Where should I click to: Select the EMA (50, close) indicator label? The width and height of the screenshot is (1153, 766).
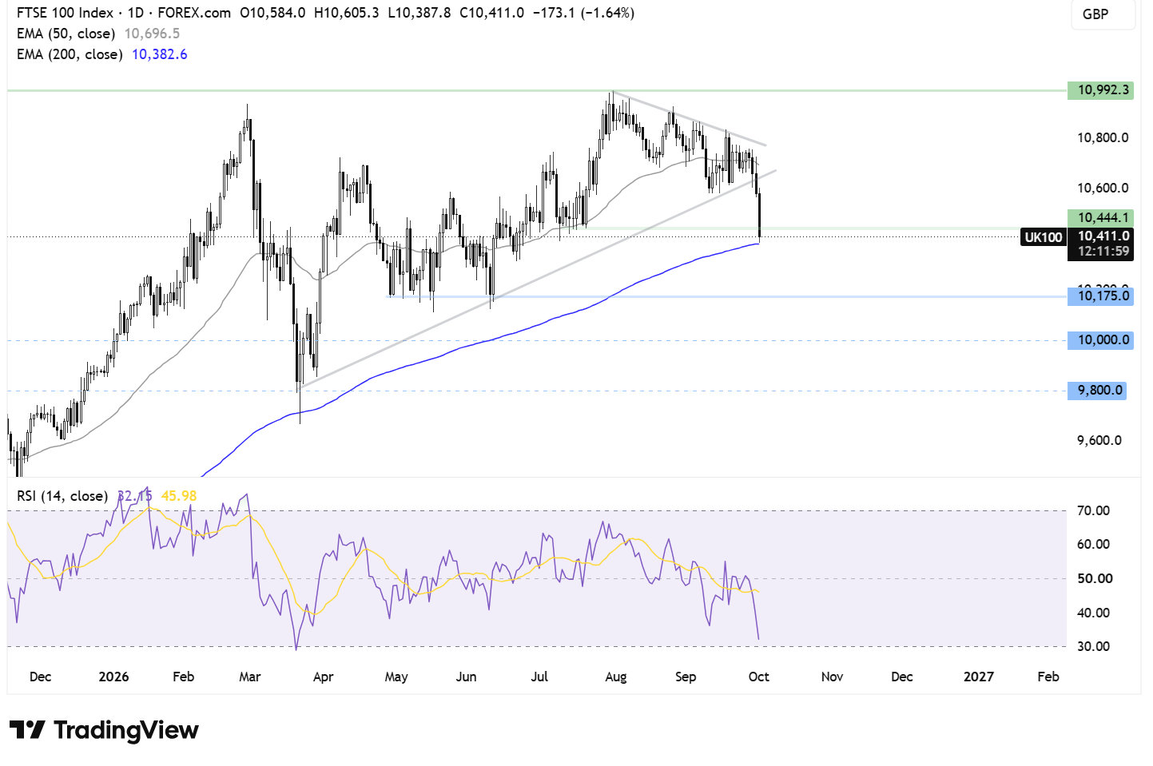pyautogui.click(x=66, y=34)
